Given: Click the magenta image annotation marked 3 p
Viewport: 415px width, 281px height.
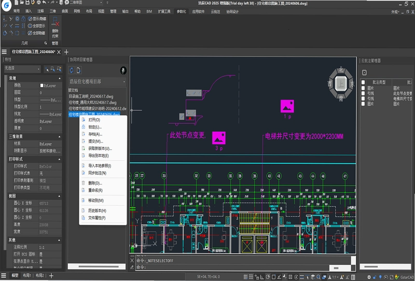Looking at the screenshot, I should click(x=218, y=138).
